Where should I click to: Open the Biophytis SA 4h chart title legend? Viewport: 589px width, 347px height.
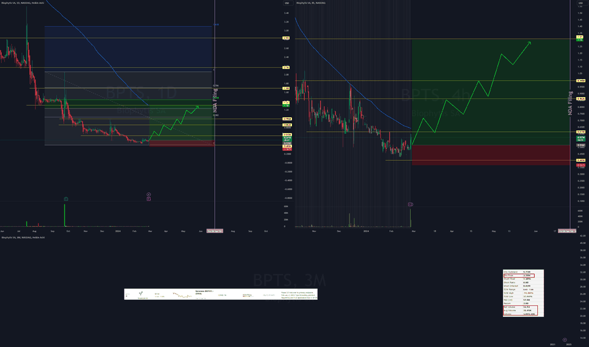click(311, 3)
